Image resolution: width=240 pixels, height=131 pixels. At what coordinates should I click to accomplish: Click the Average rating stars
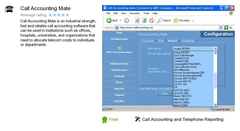pyautogui.click(x=59, y=15)
